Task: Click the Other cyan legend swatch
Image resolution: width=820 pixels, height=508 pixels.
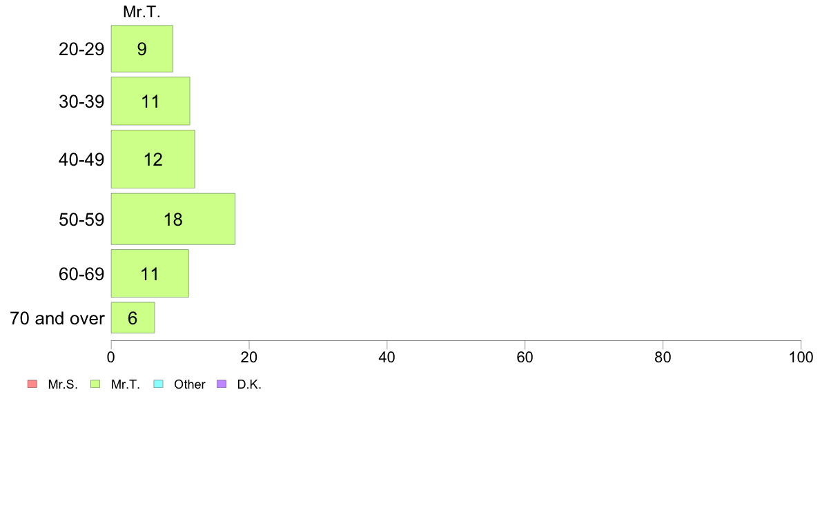Action: tap(159, 384)
